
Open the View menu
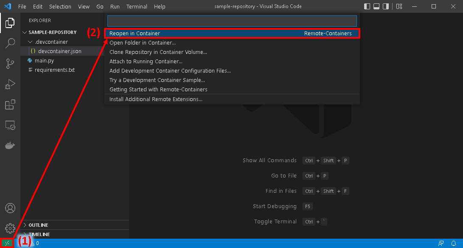[84, 6]
